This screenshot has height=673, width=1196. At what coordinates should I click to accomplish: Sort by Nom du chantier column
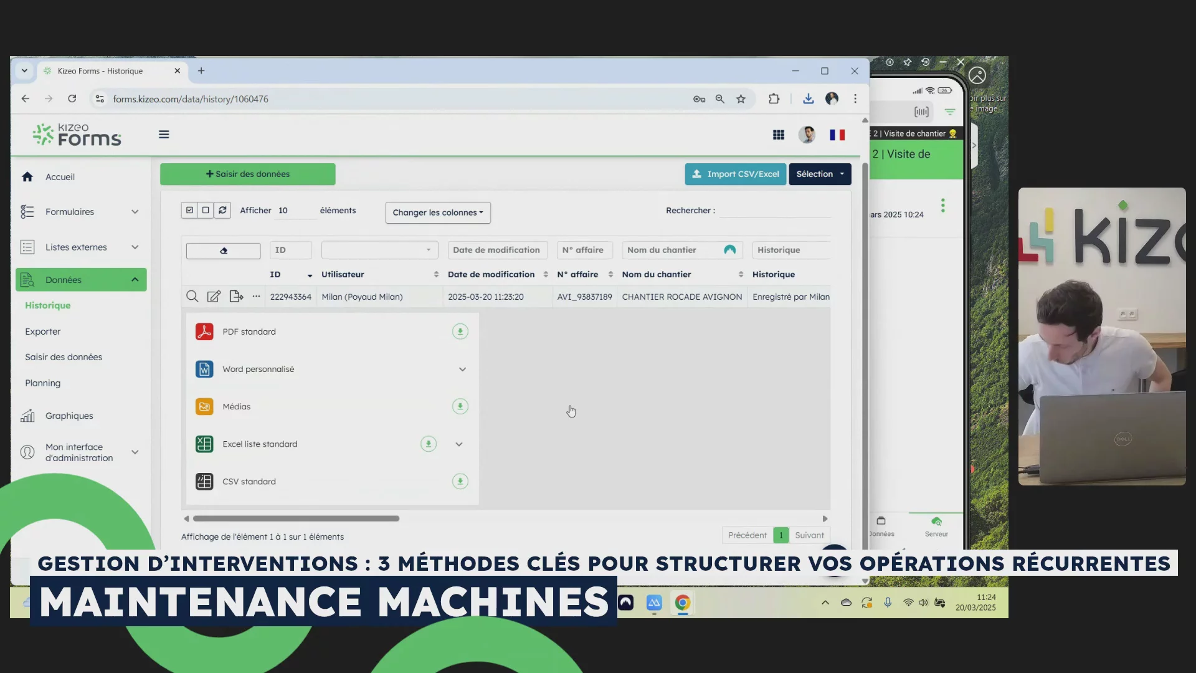coord(683,274)
